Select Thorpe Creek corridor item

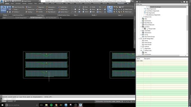[x=152, y=29]
